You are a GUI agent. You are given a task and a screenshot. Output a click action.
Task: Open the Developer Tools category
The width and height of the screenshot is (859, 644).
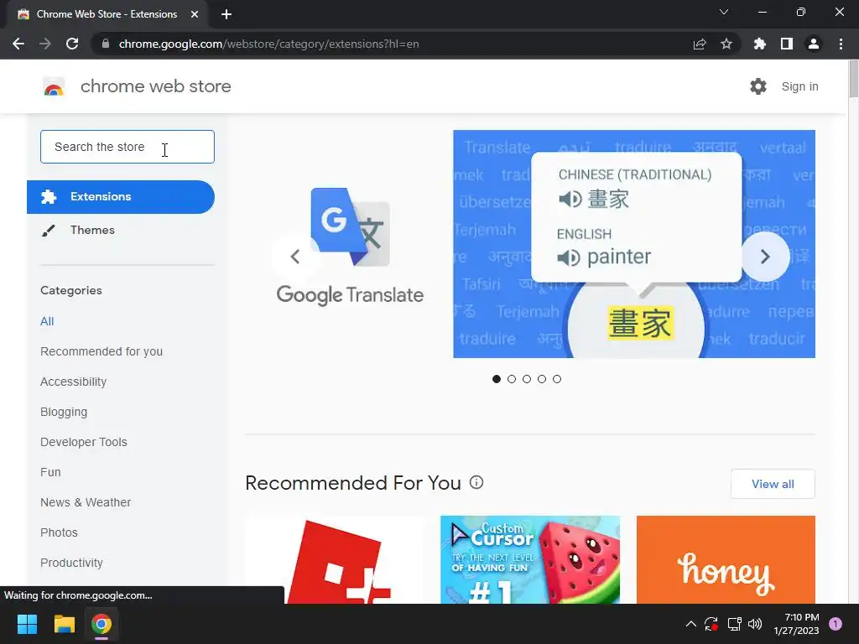(84, 442)
